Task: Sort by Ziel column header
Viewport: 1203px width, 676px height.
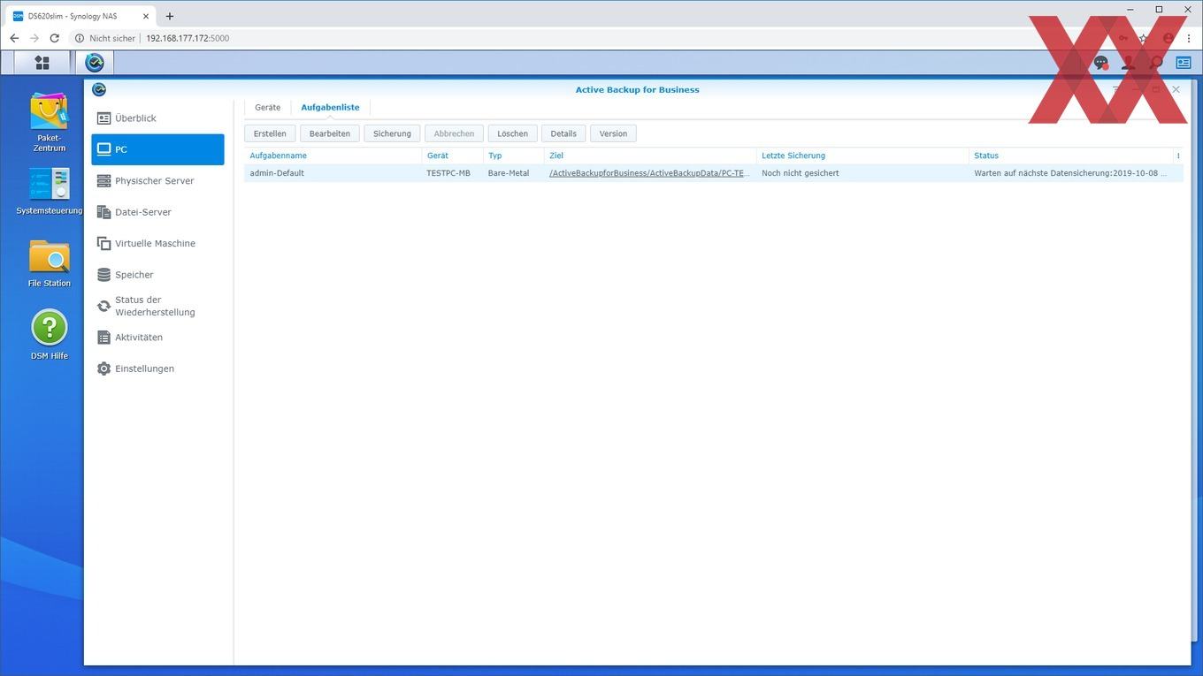Action: [649, 156]
